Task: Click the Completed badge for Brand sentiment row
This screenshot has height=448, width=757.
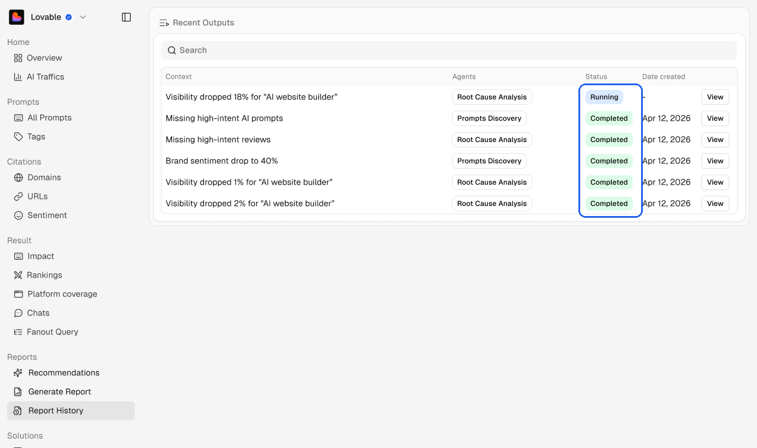Action: tap(609, 161)
